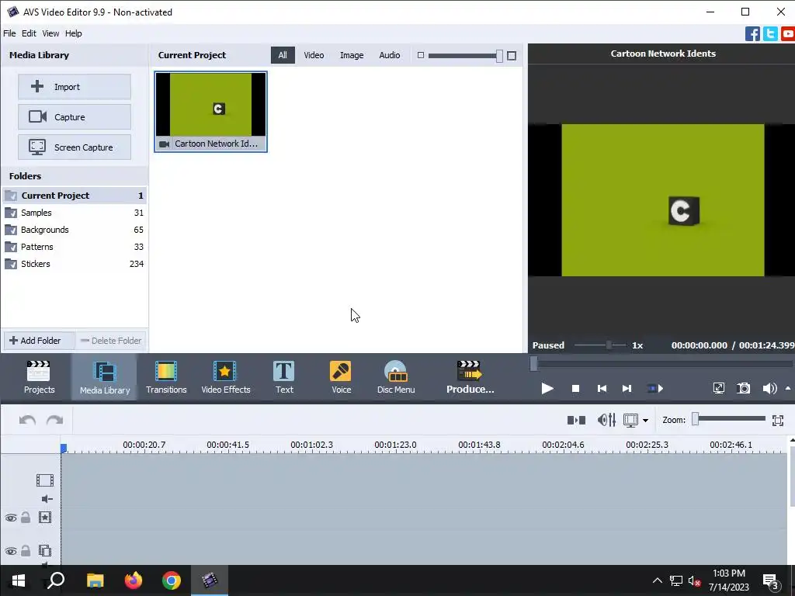795x596 pixels.
Task: Redo the last action
Action: point(55,420)
